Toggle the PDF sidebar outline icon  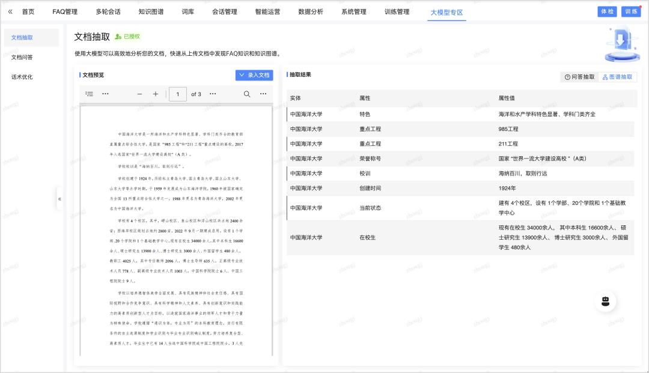(x=90, y=94)
